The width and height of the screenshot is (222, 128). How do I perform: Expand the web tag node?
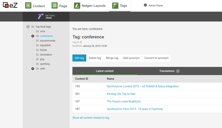(33, 68)
